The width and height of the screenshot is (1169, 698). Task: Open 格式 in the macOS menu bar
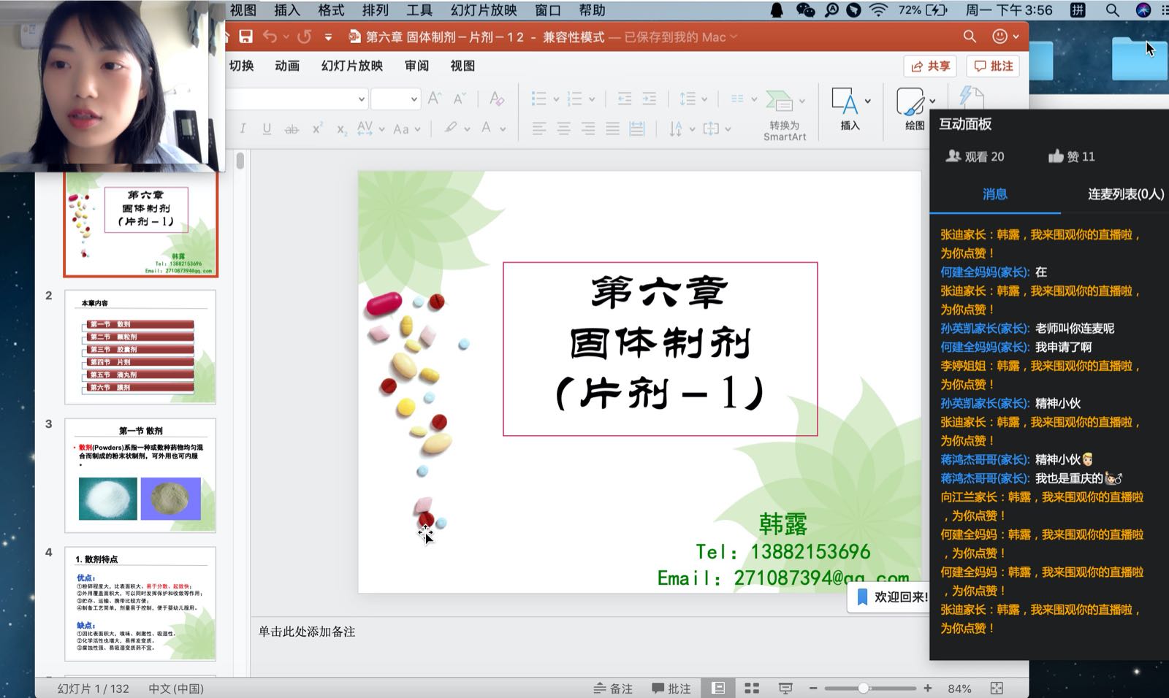click(331, 10)
